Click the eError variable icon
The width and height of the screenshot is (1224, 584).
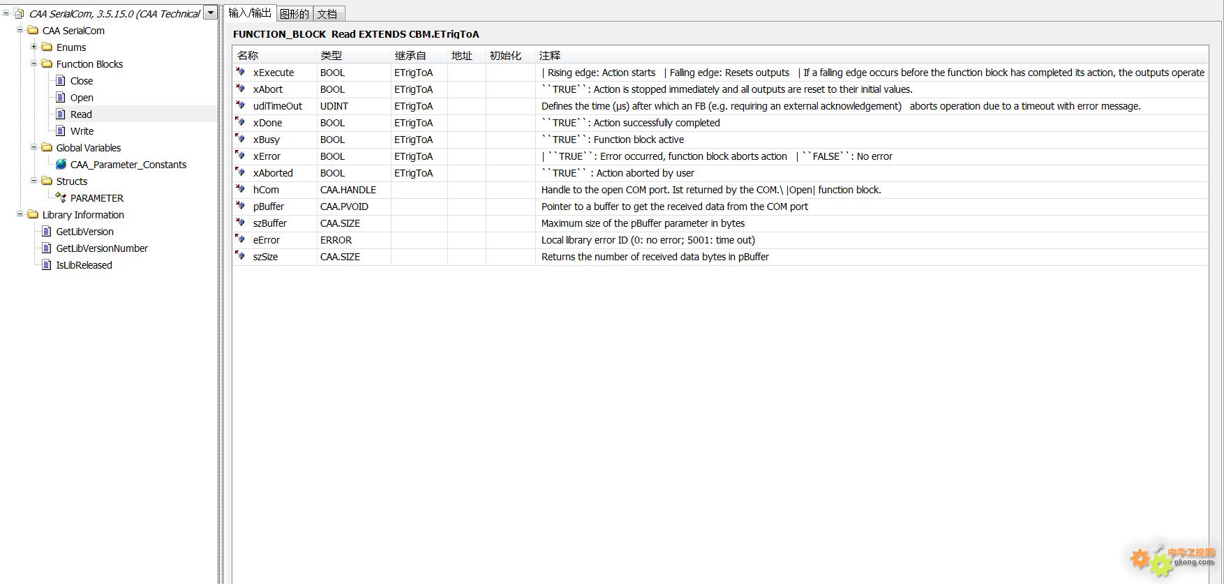pyautogui.click(x=241, y=239)
